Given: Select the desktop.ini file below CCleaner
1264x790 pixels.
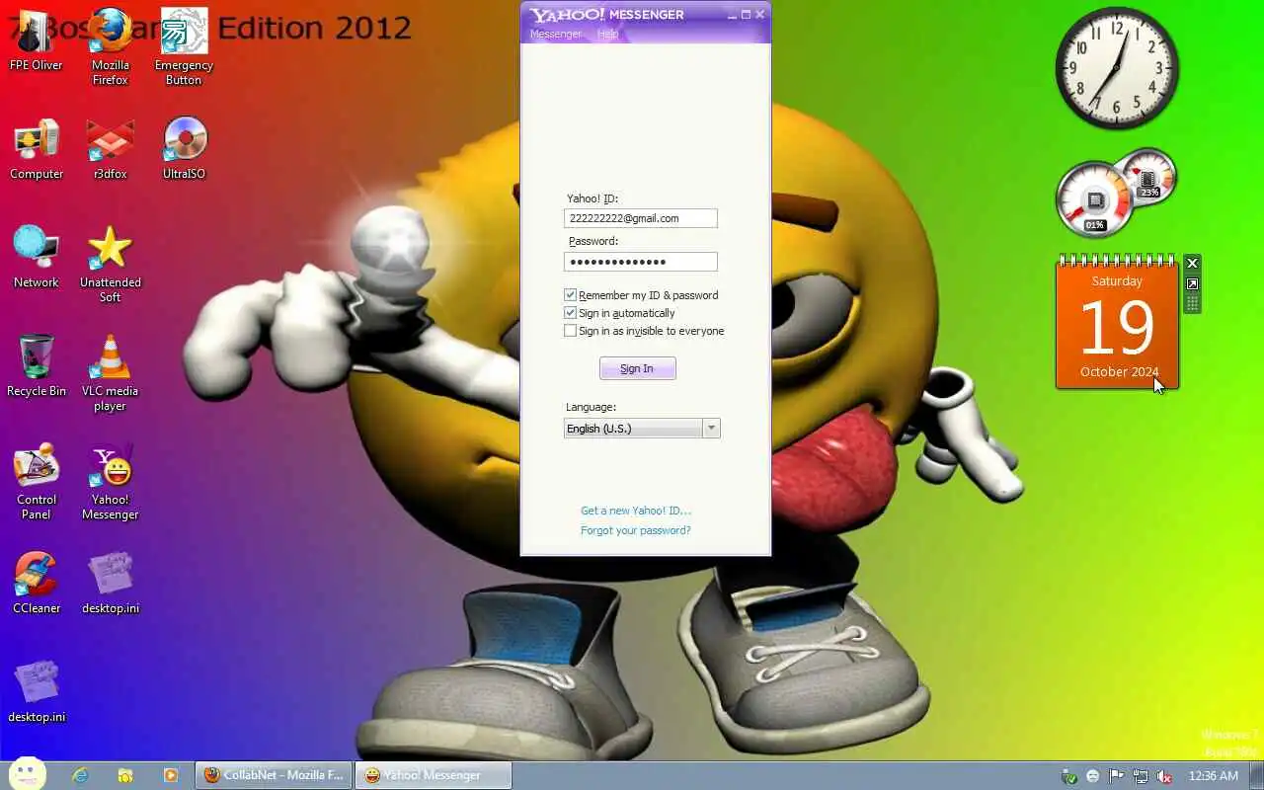Looking at the screenshot, I should (37, 693).
